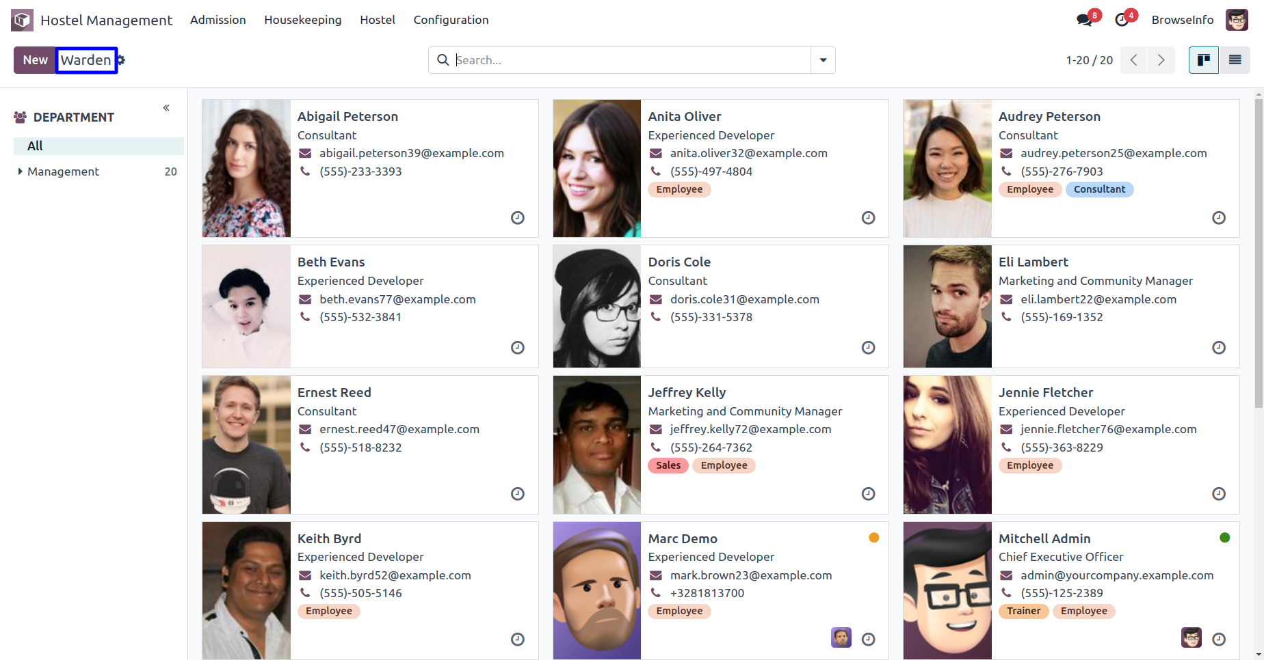Viewport: 1264px width, 660px height.
Task: Click the small user avatar on Marc Demo card
Action: (841, 637)
